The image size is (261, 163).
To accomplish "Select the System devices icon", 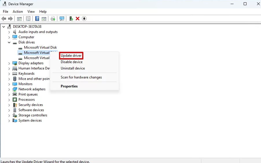I will [15, 120].
